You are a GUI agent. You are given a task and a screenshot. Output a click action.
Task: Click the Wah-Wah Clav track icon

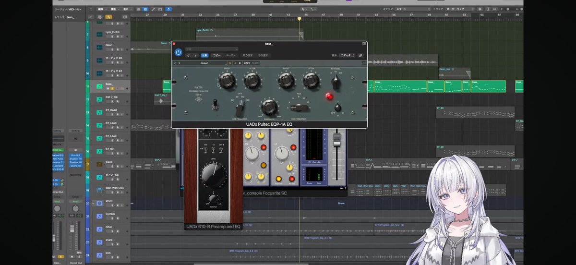(x=99, y=190)
